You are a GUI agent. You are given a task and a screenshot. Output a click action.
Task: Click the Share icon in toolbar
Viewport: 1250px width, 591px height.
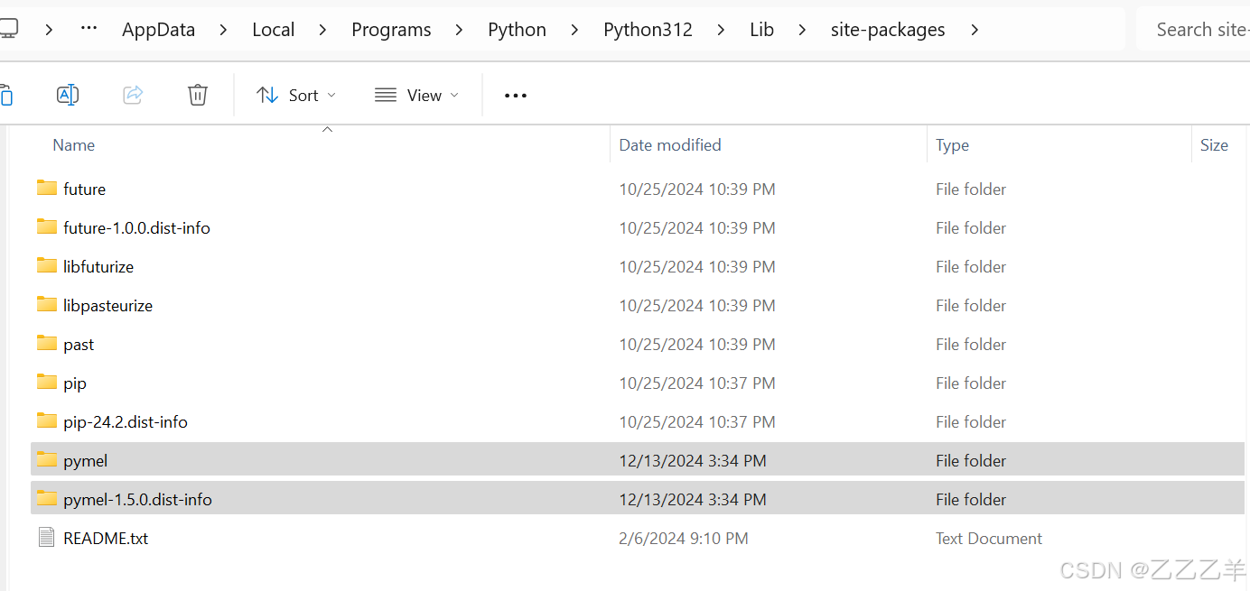(x=133, y=95)
